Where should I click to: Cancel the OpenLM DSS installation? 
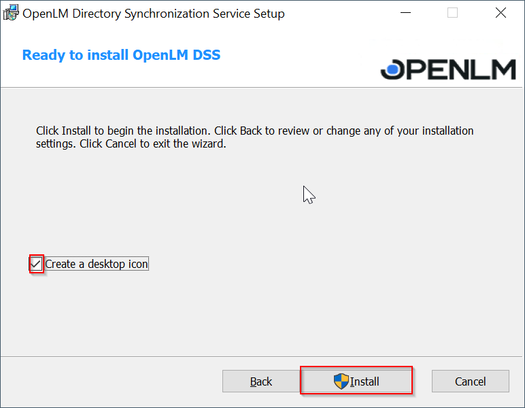(470, 381)
